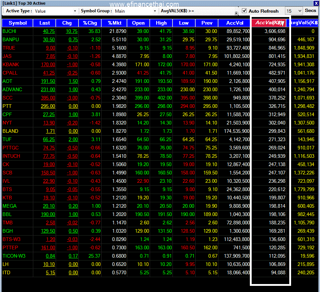320x292 pixels.
Task: Sort by the Last column header
Action: (x=44, y=23)
